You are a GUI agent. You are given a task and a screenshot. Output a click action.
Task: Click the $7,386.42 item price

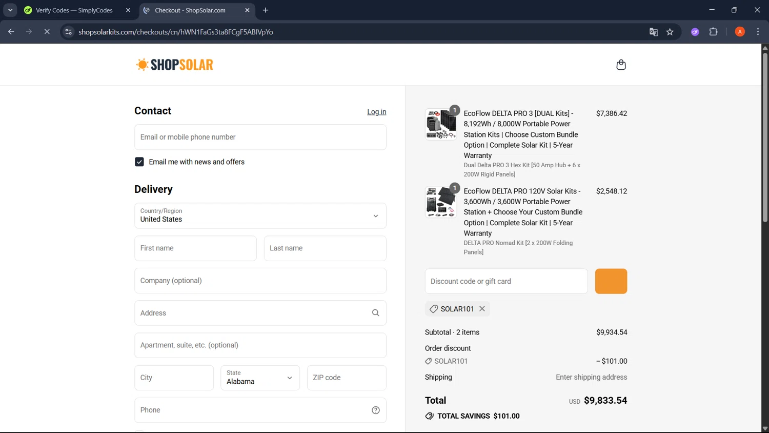coord(611,113)
